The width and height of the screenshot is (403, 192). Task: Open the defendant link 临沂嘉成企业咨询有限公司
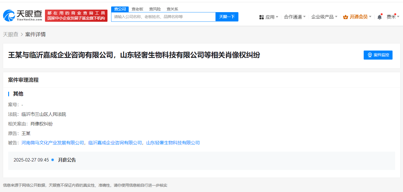(115, 143)
